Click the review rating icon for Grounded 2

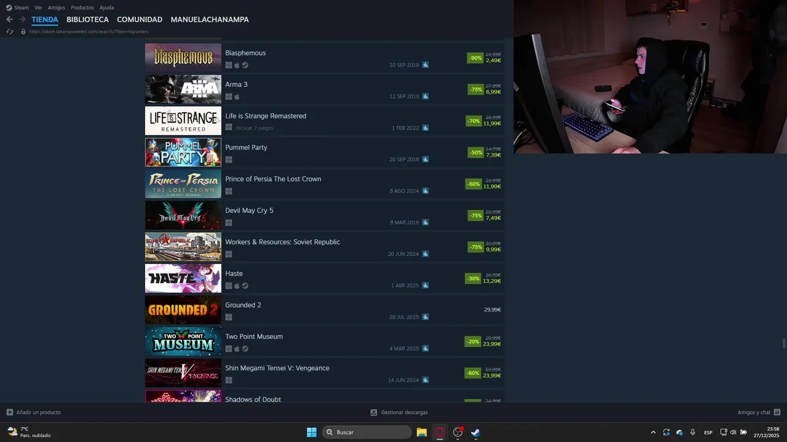coord(425,317)
